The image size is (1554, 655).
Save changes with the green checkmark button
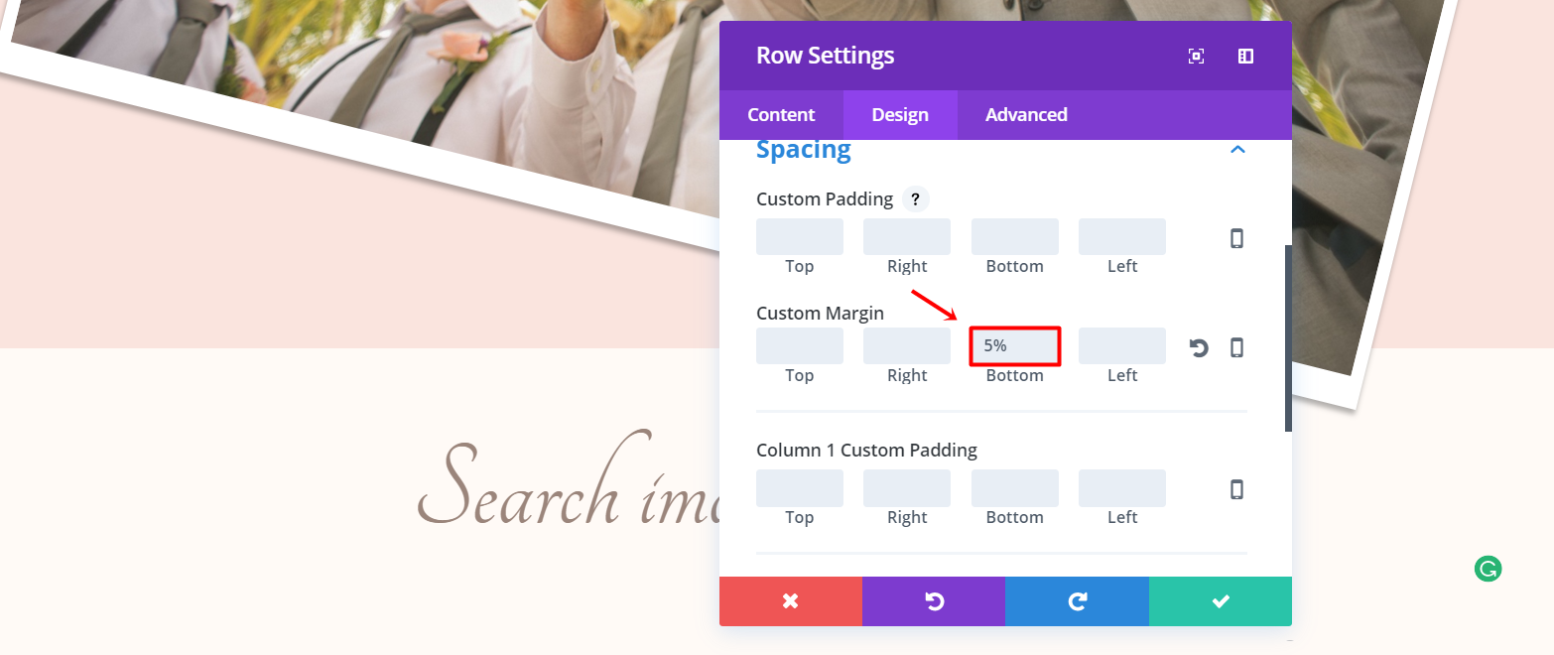tap(1221, 601)
